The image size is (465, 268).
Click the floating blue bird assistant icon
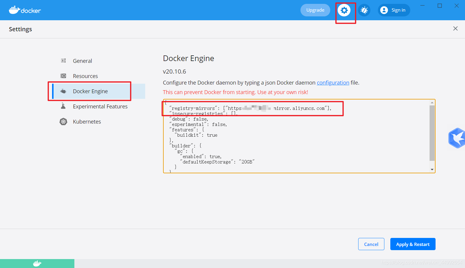tap(457, 138)
